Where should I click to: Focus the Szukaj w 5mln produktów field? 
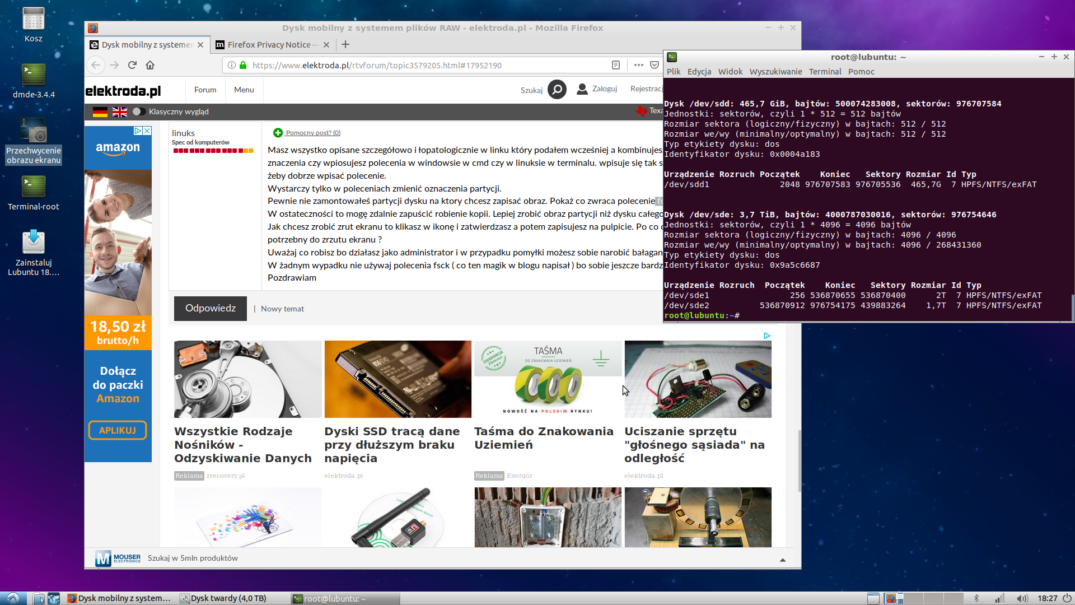point(193,558)
